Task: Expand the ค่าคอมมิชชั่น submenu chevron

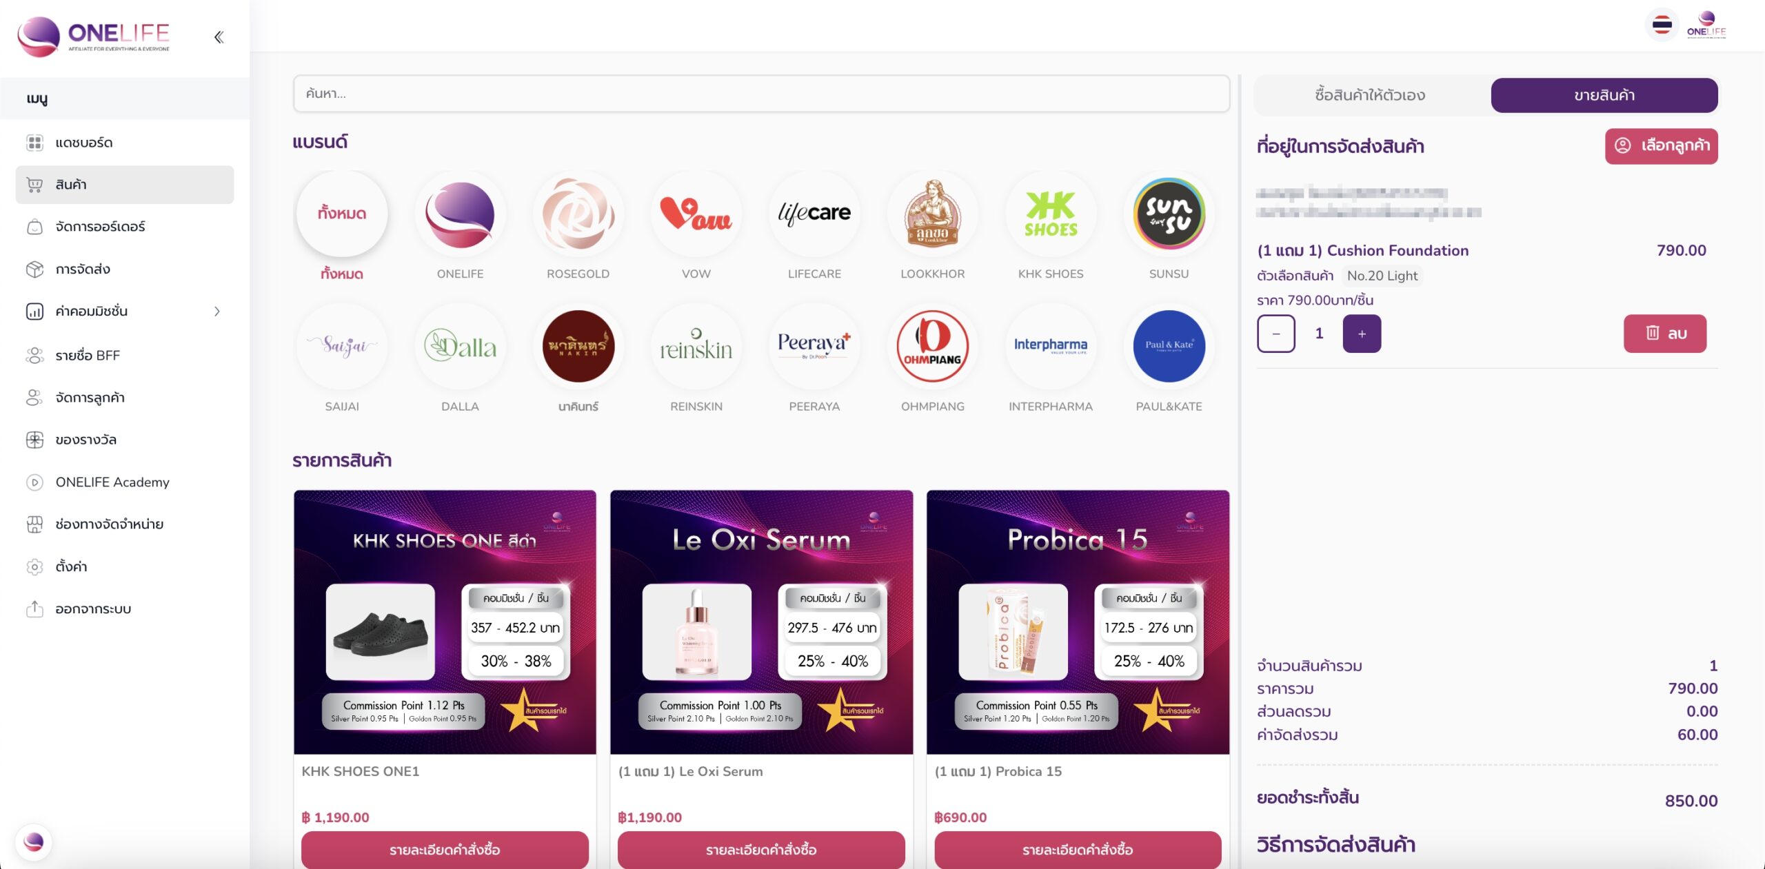Action: 217,311
